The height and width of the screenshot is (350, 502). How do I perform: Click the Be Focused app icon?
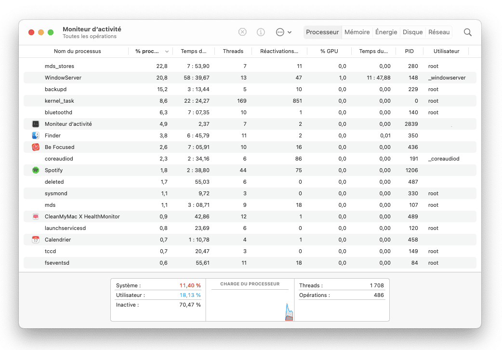click(36, 147)
